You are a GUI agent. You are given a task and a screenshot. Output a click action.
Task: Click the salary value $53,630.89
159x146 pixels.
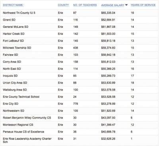pos(108,83)
